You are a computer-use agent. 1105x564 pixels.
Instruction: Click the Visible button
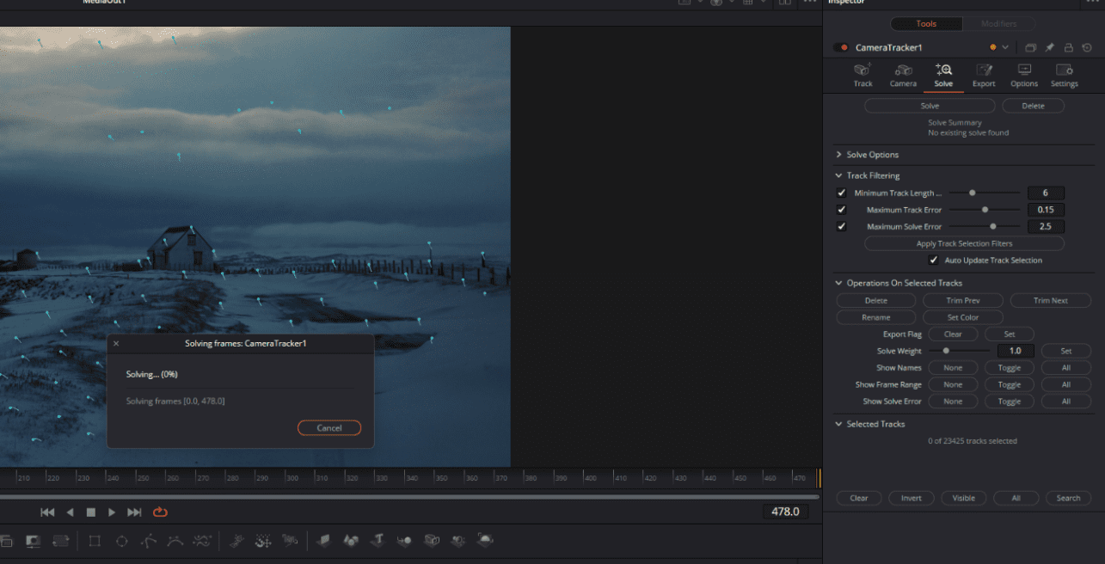coord(964,498)
